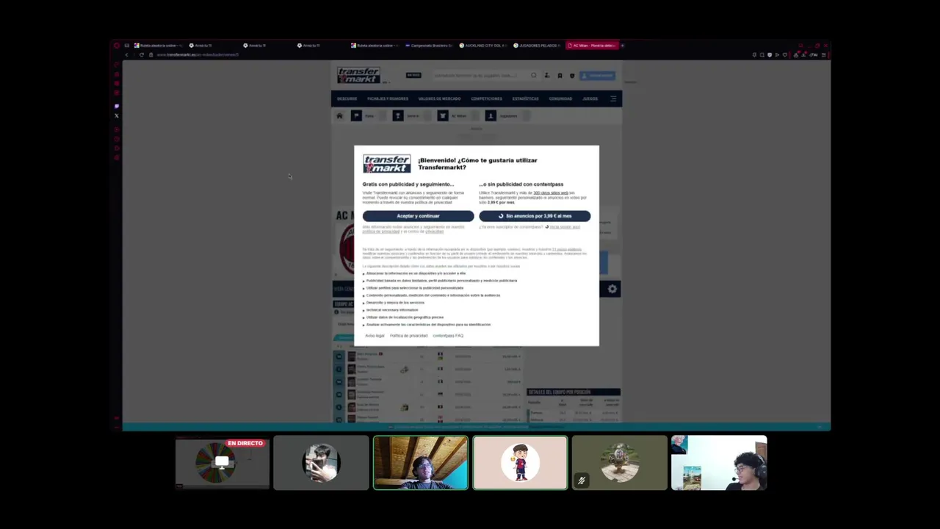Select participant tile with wooden ceiling
940x529 pixels.
(420, 463)
